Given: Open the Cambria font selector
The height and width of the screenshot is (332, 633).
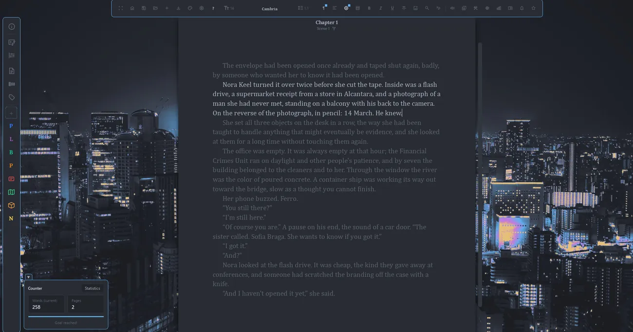Looking at the screenshot, I should coord(270,9).
